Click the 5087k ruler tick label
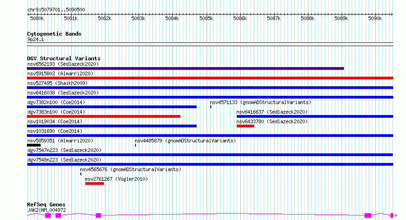Viewport: 406px width, 220px height. [274, 18]
